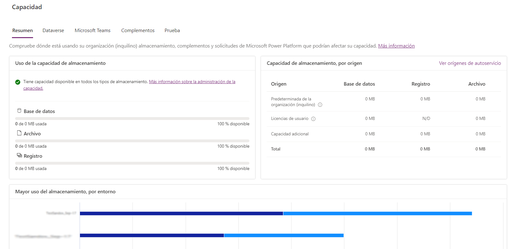
Task: Click the Archivo section label
Action: [x=32, y=134]
